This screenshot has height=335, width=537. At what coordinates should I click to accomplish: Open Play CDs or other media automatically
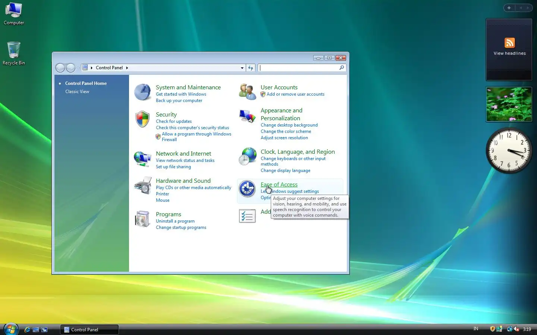coord(194,188)
